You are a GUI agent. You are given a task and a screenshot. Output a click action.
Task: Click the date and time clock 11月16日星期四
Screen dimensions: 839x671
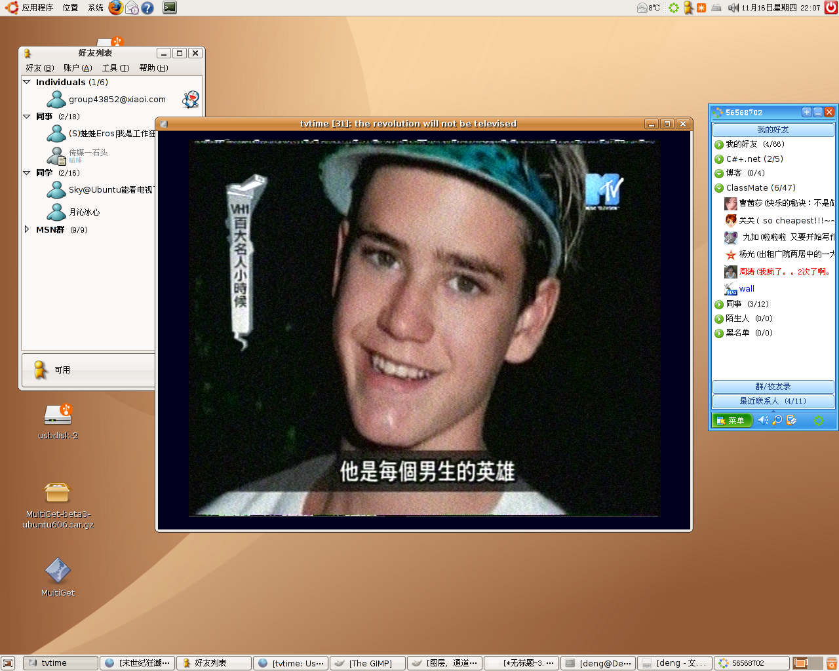point(781,8)
